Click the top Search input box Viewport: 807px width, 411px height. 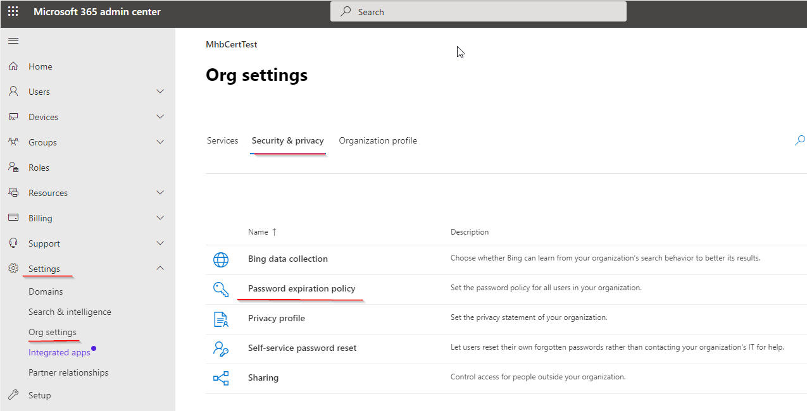tap(479, 12)
